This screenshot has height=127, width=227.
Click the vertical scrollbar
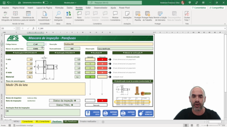[226, 64]
